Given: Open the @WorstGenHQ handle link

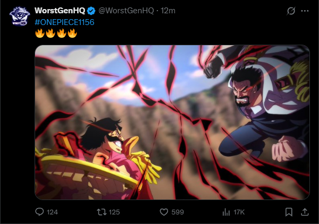Looking at the screenshot, I should pyautogui.click(x=126, y=11).
